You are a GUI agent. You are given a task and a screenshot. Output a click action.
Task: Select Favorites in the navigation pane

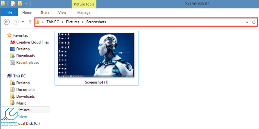[x=20, y=35]
